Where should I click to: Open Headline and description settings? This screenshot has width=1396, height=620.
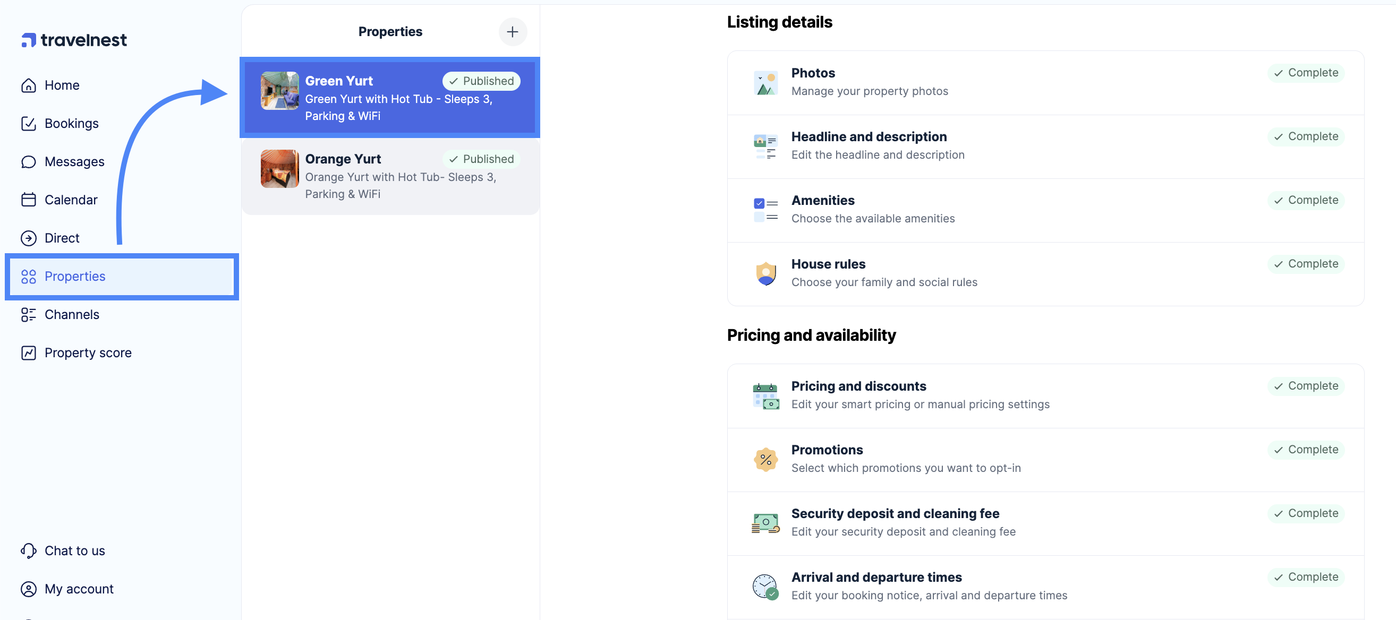click(869, 137)
